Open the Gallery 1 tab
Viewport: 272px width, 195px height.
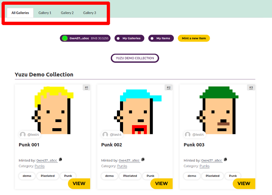click(45, 13)
